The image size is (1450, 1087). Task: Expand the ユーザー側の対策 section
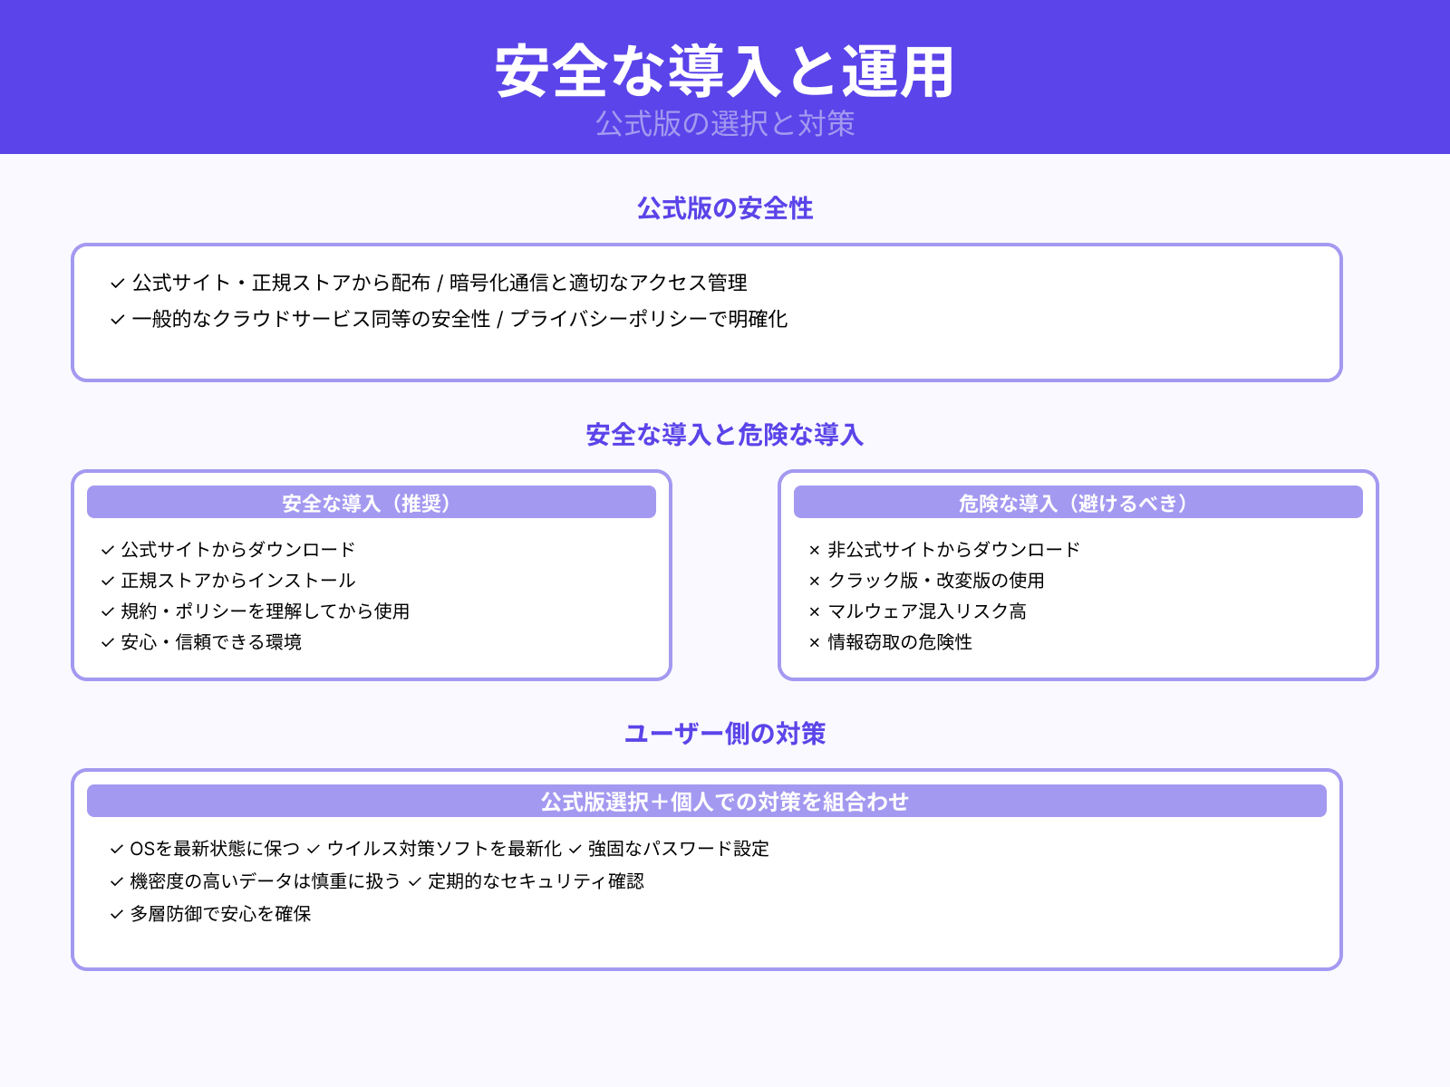725,735
